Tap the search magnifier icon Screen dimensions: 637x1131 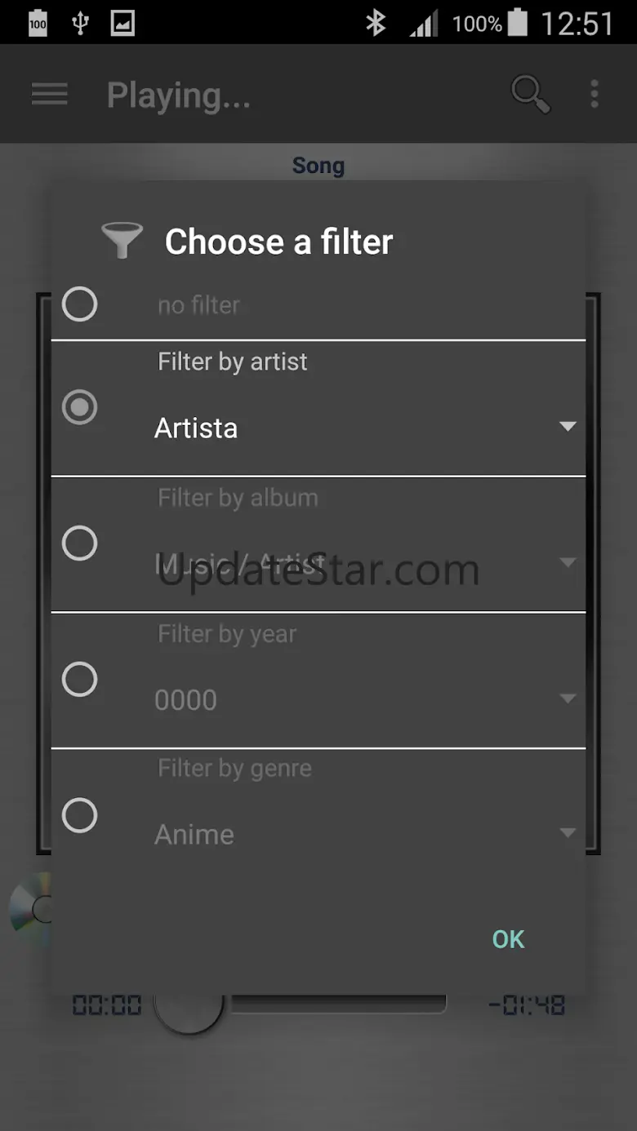pos(530,95)
